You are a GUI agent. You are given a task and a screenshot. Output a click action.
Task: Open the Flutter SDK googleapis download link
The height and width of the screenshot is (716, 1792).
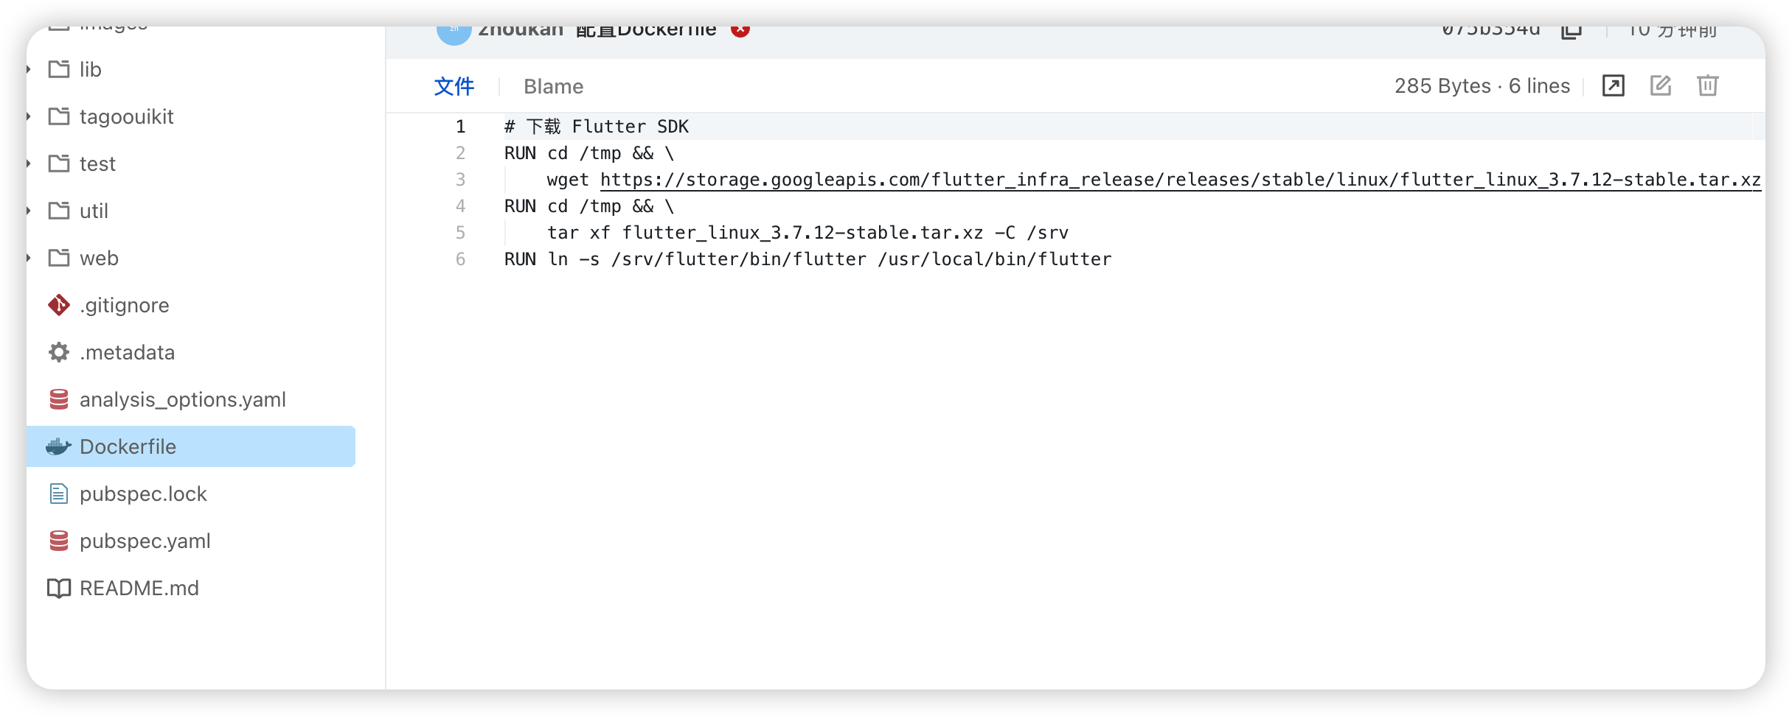click(x=1180, y=180)
